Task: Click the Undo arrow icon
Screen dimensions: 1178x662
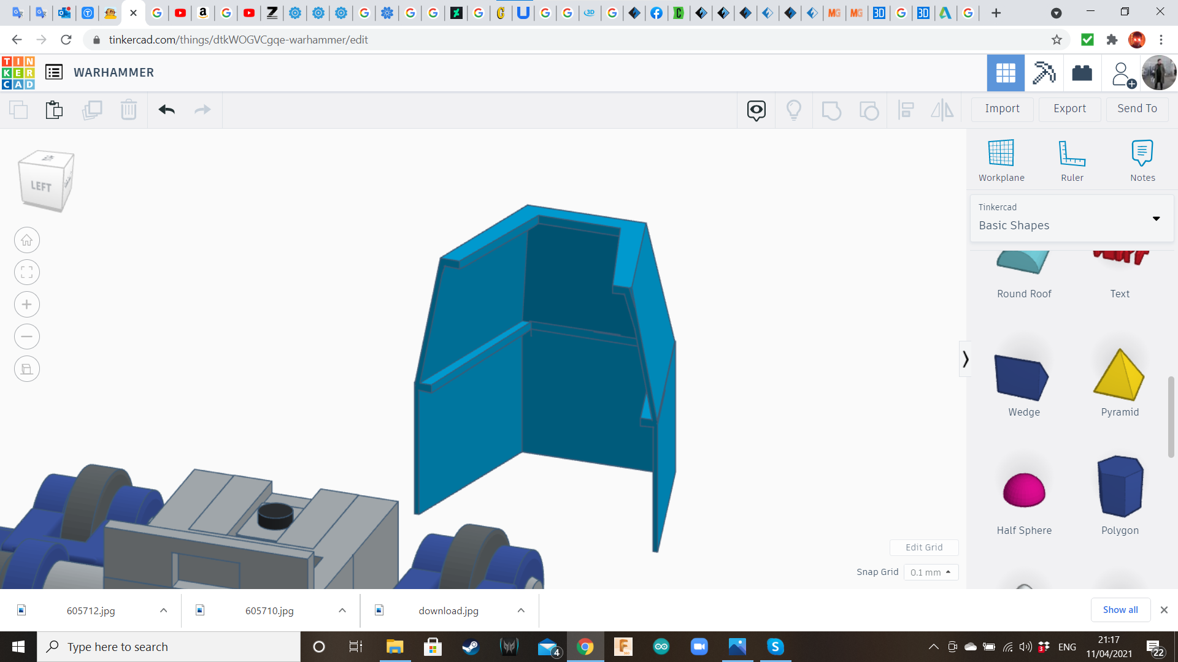Action: 167,110
